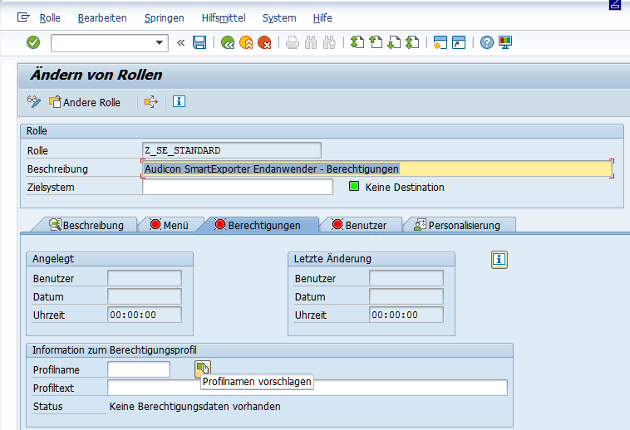
Task: Click into the Profilname field
Action: click(x=138, y=369)
